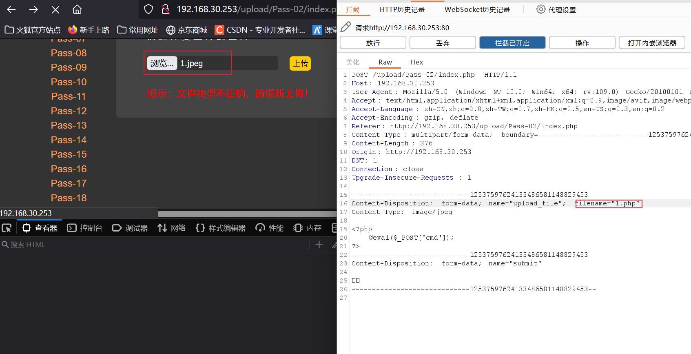
Task: Click the 丢弃 drop button
Action: click(x=443, y=43)
